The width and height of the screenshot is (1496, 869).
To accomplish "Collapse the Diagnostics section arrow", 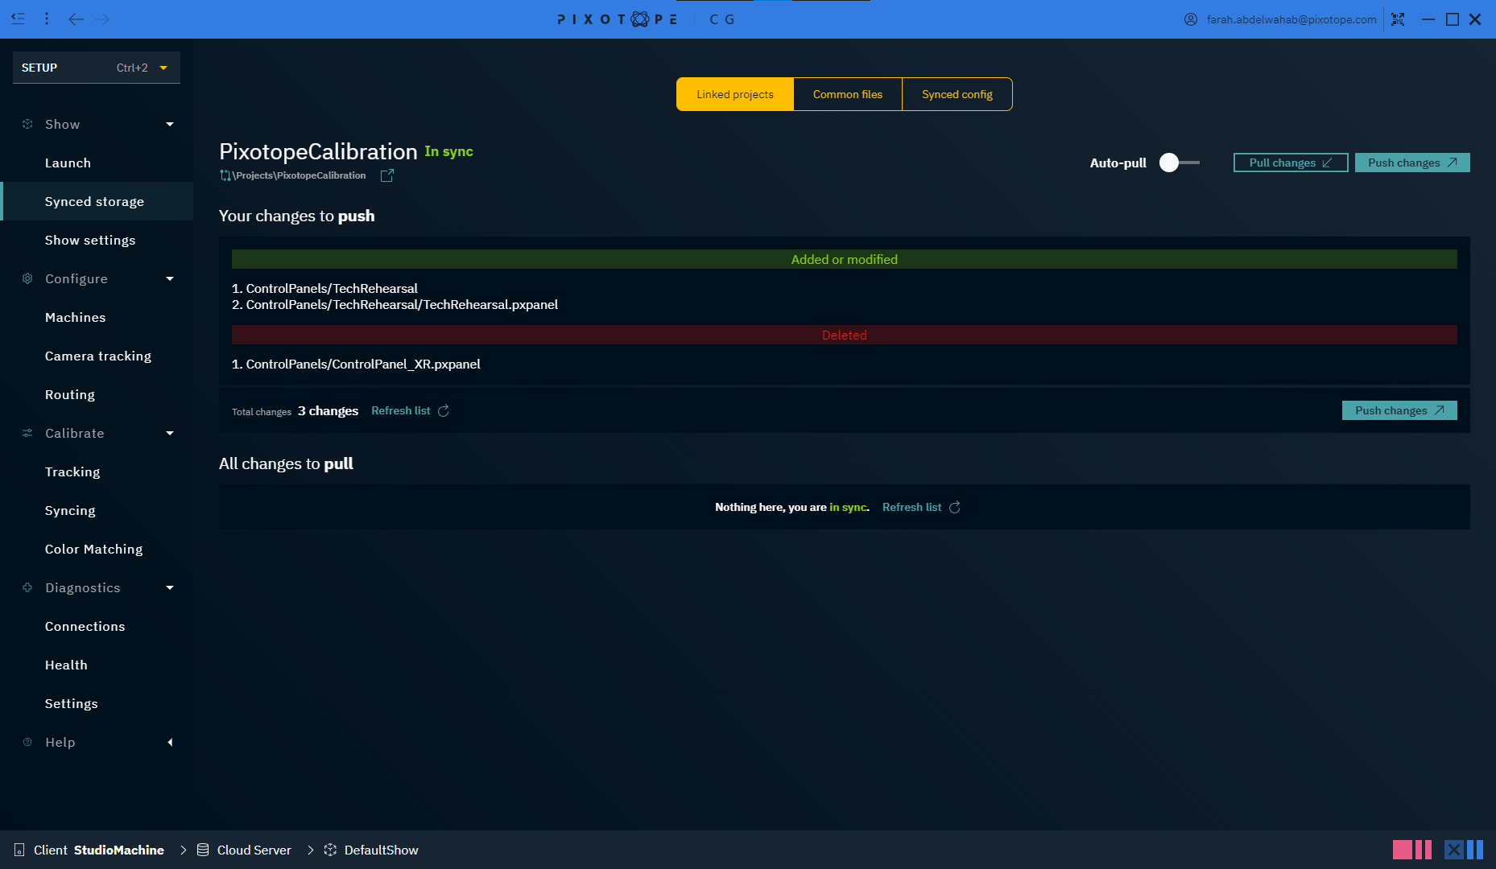I will pos(170,587).
